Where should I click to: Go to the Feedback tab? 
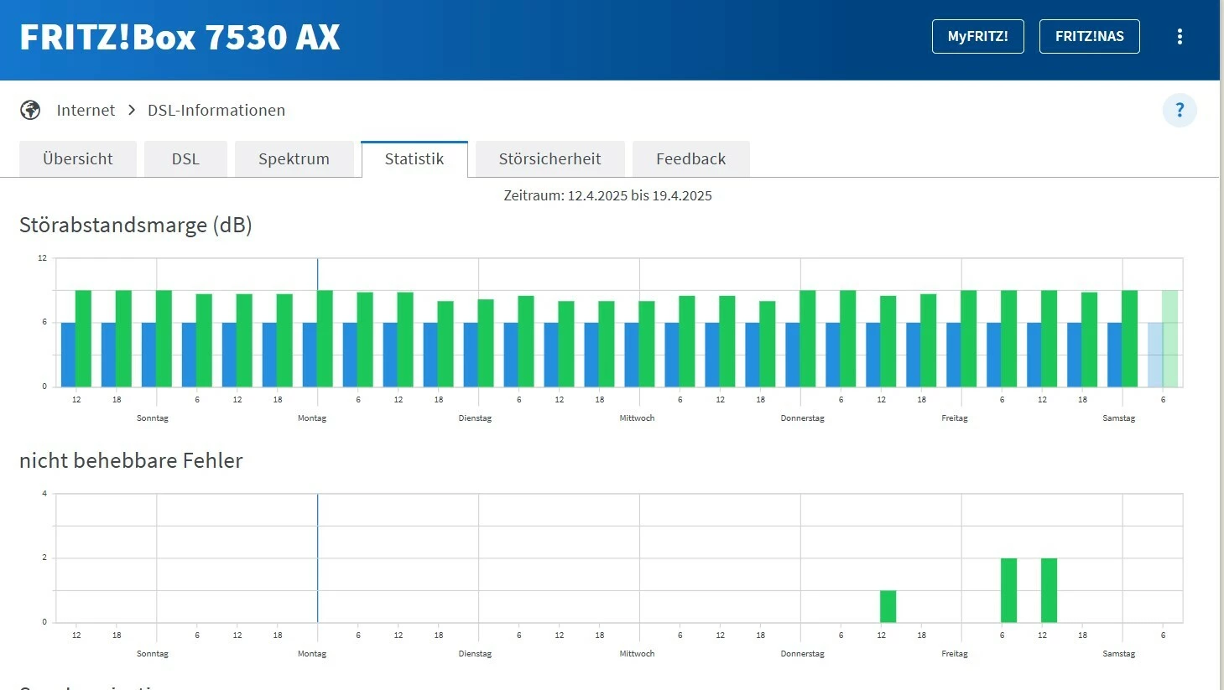(x=690, y=159)
